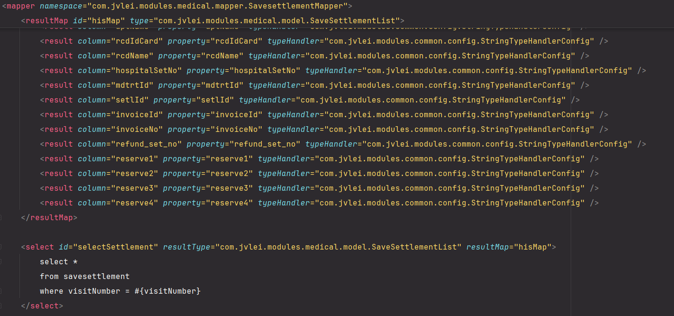Click StringTypeHandlerConfig class on reserve3 line

click(x=526, y=188)
